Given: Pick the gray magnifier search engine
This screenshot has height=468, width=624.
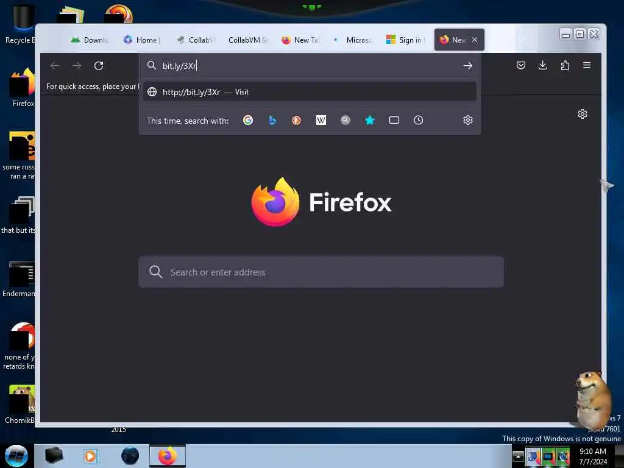Looking at the screenshot, I should tap(346, 120).
